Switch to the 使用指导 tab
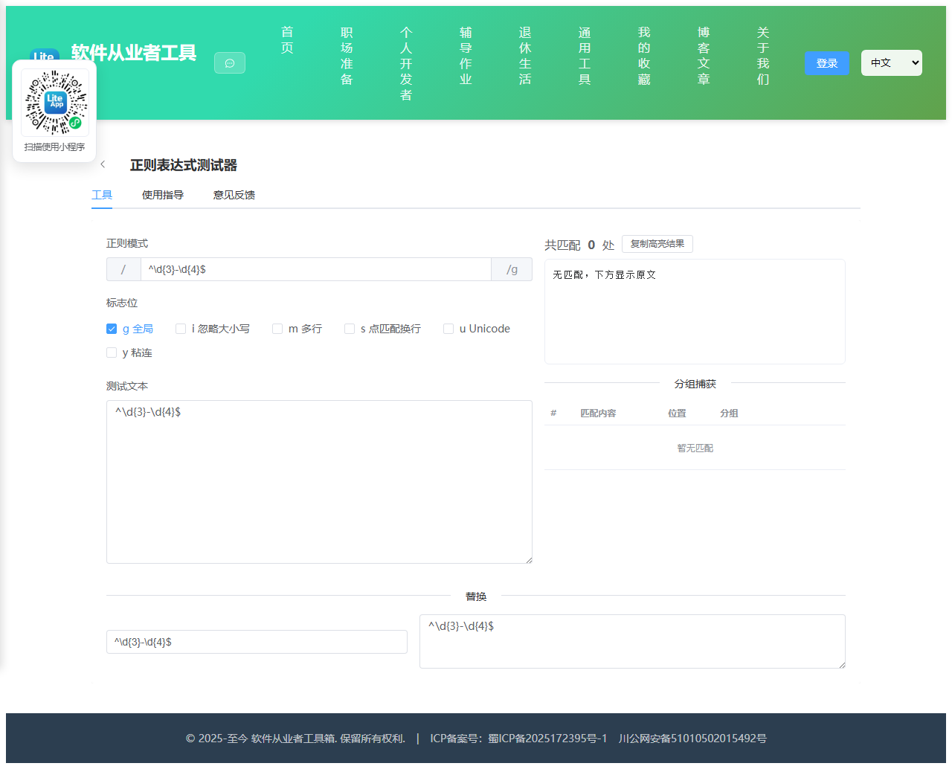Viewport: 952px width, 769px height. pyautogui.click(x=163, y=195)
